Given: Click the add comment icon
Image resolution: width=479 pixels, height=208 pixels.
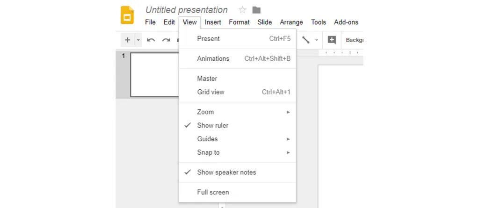Looking at the screenshot, I should pyautogui.click(x=332, y=40).
